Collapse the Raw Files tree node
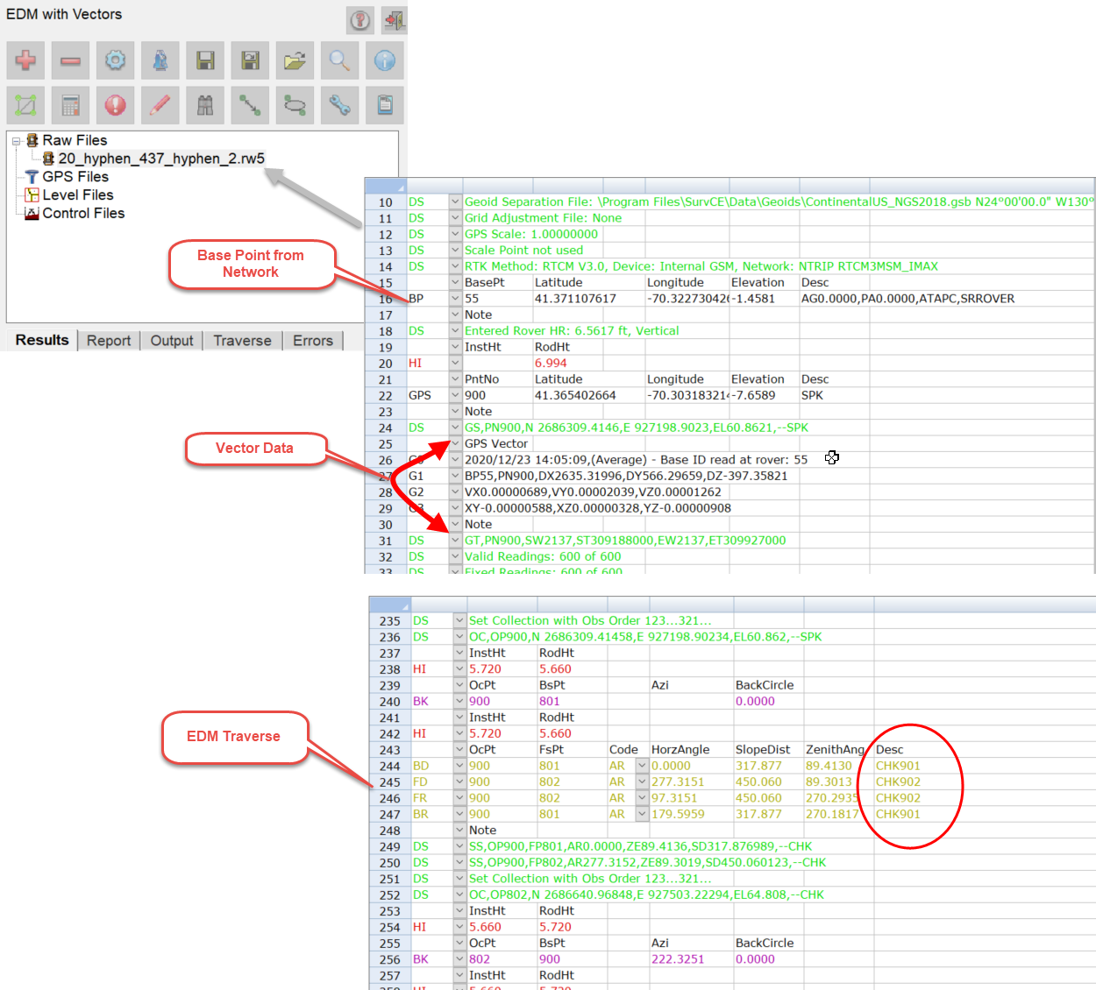Screen dimensions: 1096x990 point(16,141)
